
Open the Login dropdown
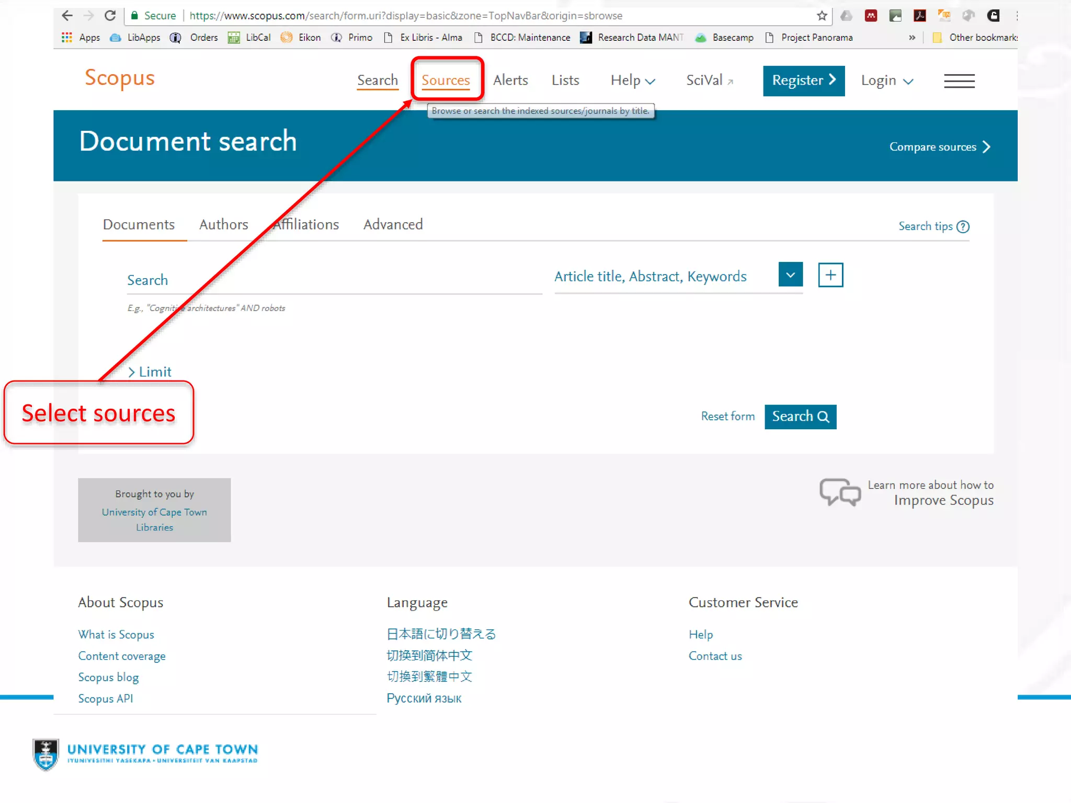(886, 81)
